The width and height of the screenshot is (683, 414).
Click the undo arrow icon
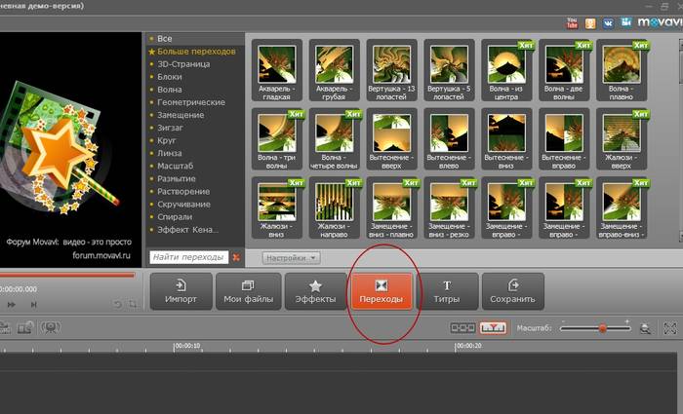pyautogui.click(x=117, y=305)
